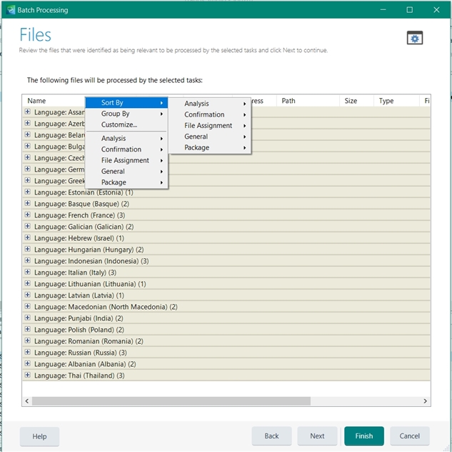The height and width of the screenshot is (452, 452).
Task: Expand the Macedonian (North Macedonia) group
Action: (27, 306)
